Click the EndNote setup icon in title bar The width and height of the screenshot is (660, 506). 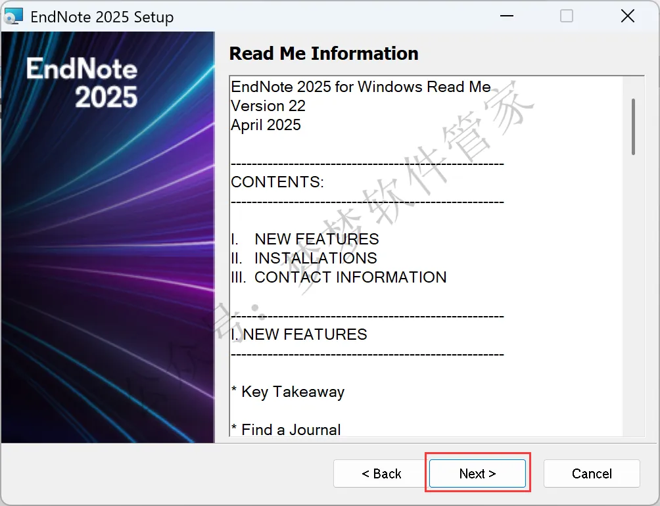(13, 16)
